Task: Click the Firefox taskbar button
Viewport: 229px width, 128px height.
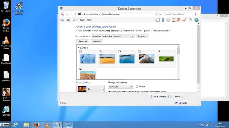Action: 36,125
